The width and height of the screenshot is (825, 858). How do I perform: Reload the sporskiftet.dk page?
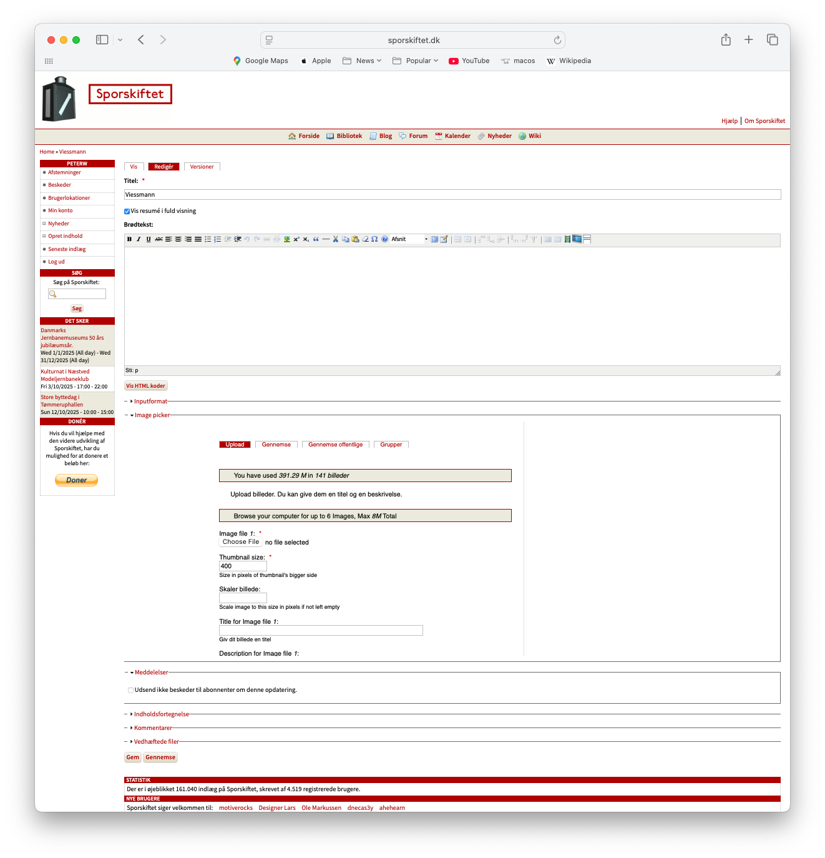pyautogui.click(x=557, y=40)
